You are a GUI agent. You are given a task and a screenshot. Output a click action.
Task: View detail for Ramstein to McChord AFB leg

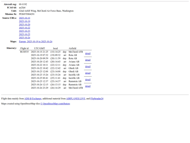88,86
